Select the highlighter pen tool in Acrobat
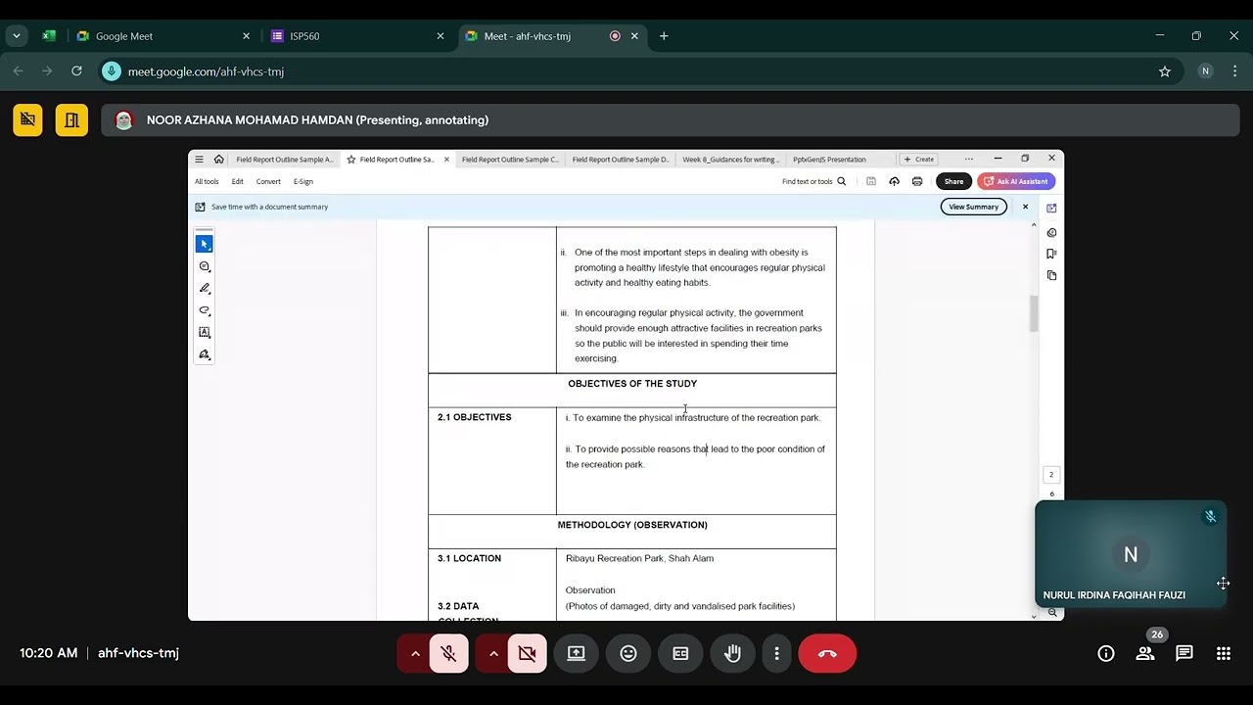1253x705 pixels. [205, 288]
